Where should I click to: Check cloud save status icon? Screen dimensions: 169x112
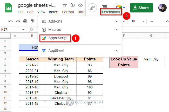pyautogui.click(x=80, y=5)
